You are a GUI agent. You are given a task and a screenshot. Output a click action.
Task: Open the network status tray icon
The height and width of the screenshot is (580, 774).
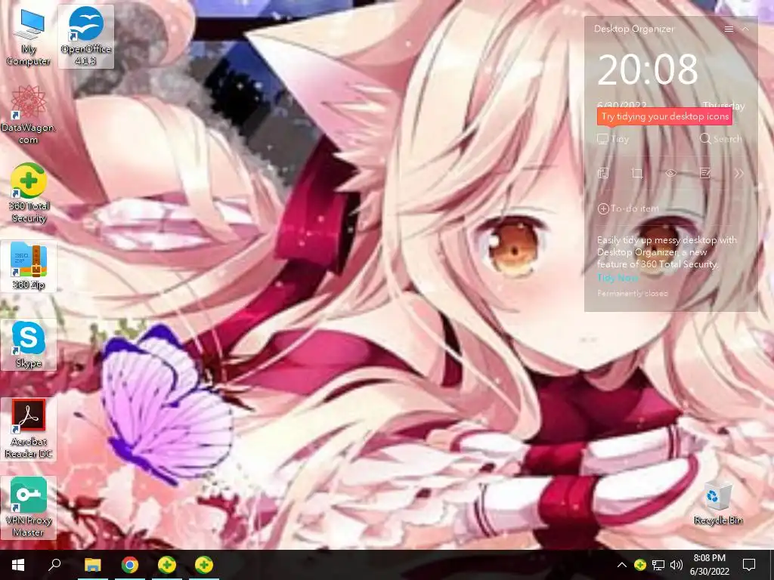tap(658, 565)
